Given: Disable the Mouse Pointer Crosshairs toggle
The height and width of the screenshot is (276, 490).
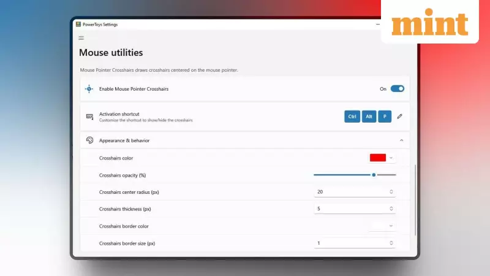Looking at the screenshot, I should click(398, 89).
